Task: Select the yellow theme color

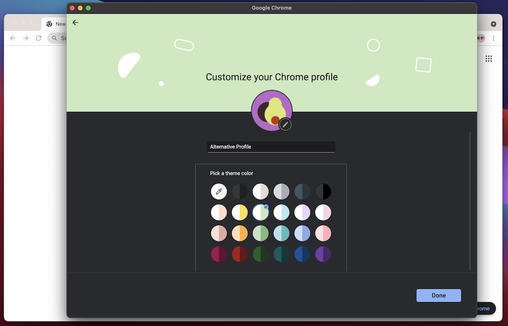Action: point(240,212)
